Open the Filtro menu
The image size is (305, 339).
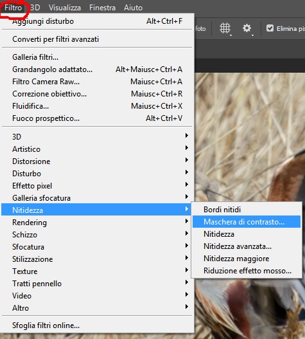tap(13, 8)
